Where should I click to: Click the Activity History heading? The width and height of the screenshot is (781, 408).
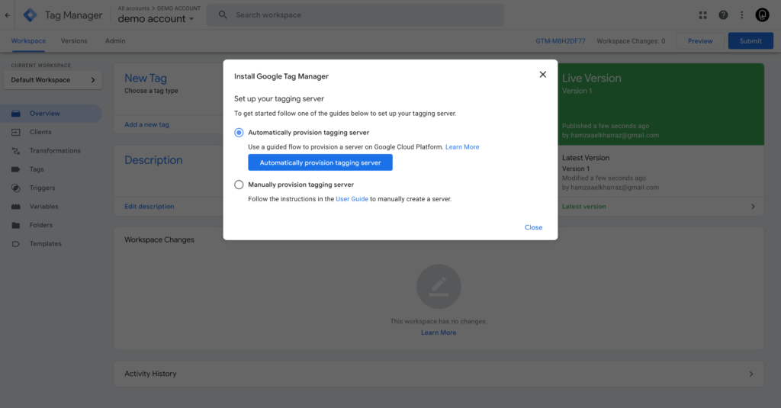[150, 374]
